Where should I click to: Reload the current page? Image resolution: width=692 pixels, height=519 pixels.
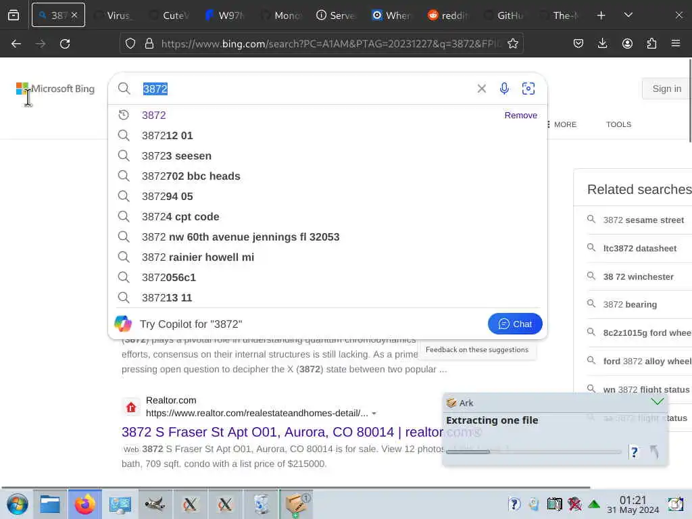click(x=65, y=44)
